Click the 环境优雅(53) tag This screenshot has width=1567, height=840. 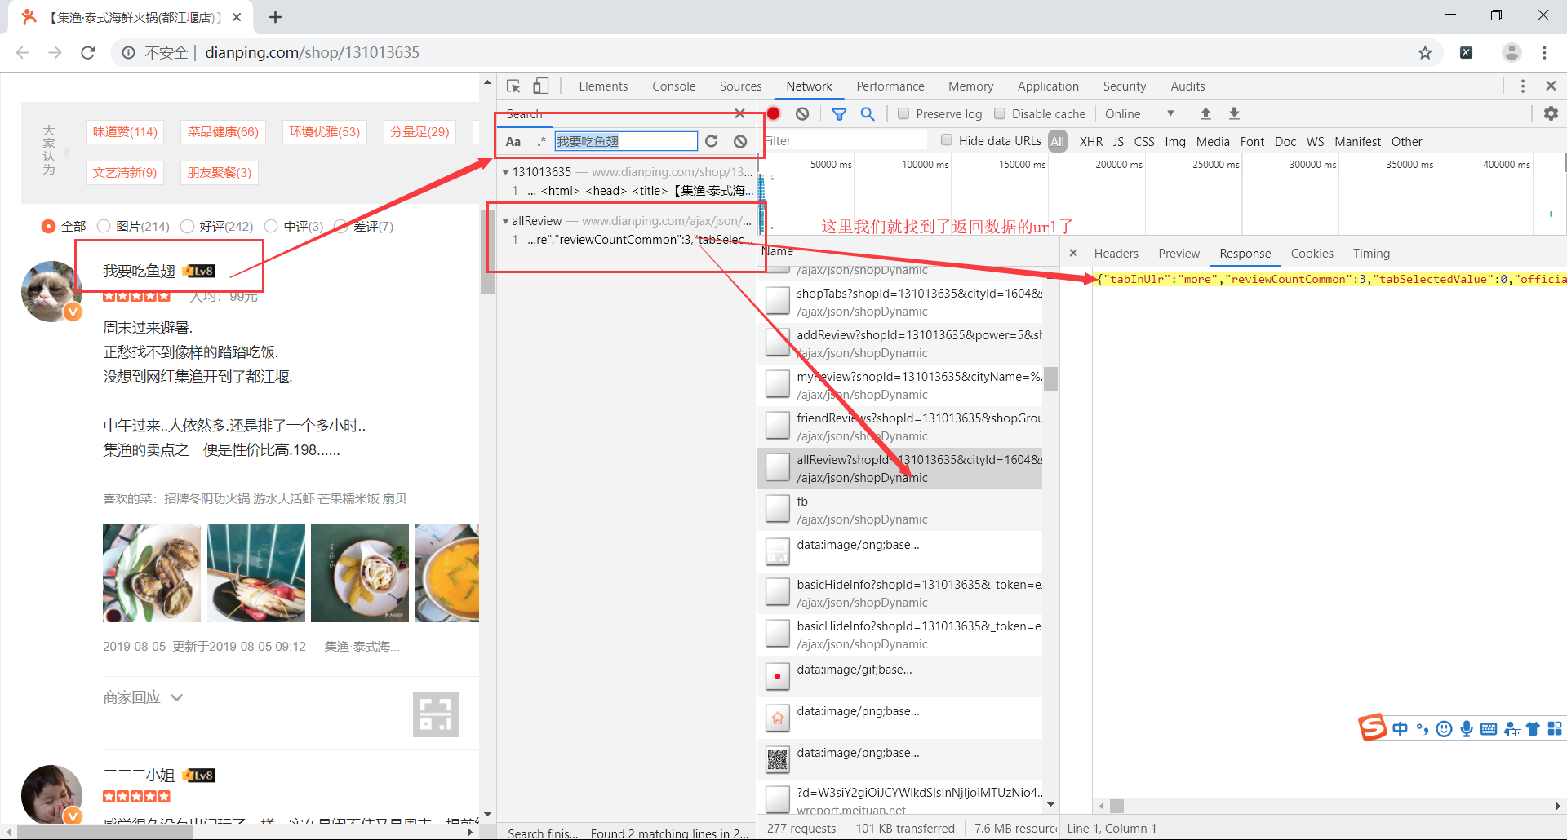tap(324, 131)
